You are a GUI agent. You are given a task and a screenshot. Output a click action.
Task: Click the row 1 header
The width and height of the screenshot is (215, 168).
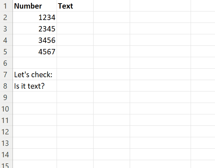(x=6, y=6)
